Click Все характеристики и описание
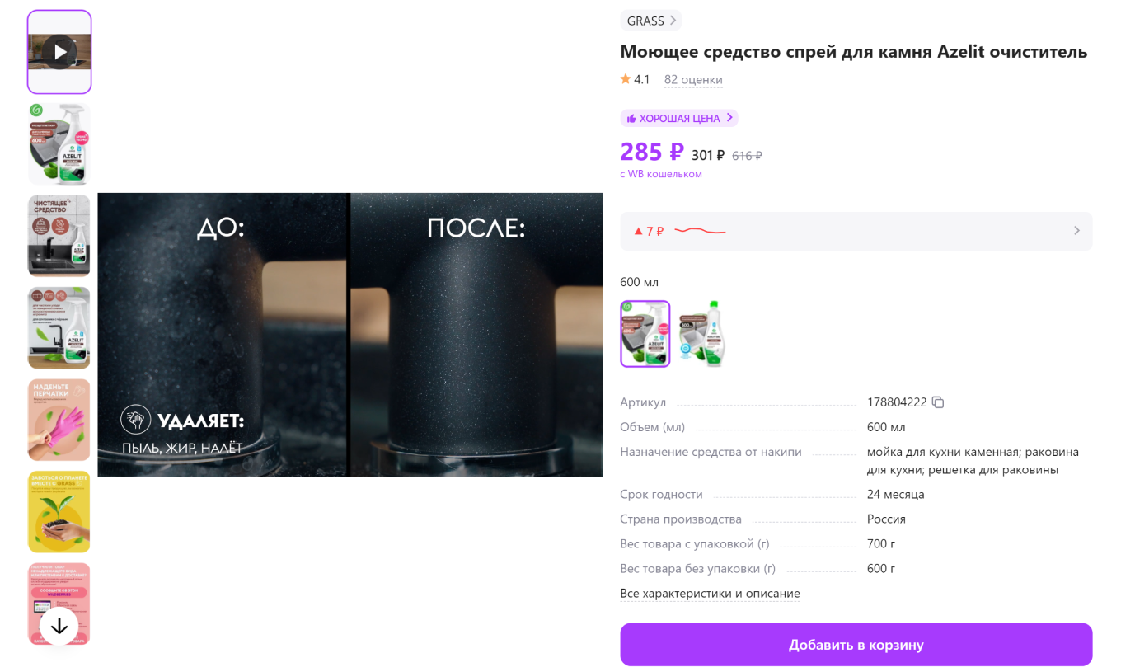 pos(710,593)
